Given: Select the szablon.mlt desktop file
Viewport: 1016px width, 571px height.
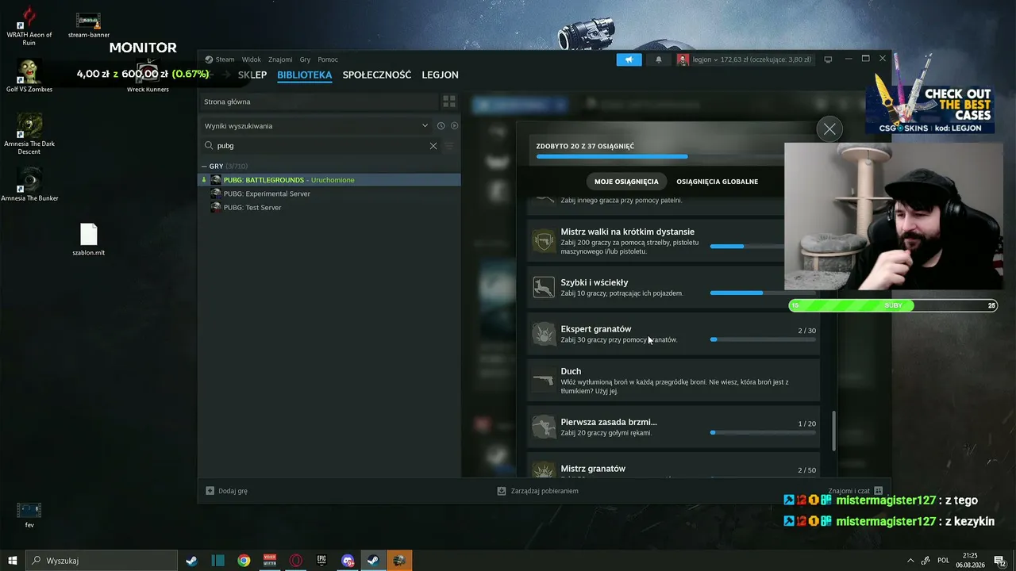Looking at the screenshot, I should tap(88, 240).
